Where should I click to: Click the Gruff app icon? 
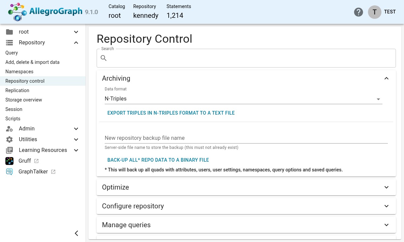pos(9,161)
